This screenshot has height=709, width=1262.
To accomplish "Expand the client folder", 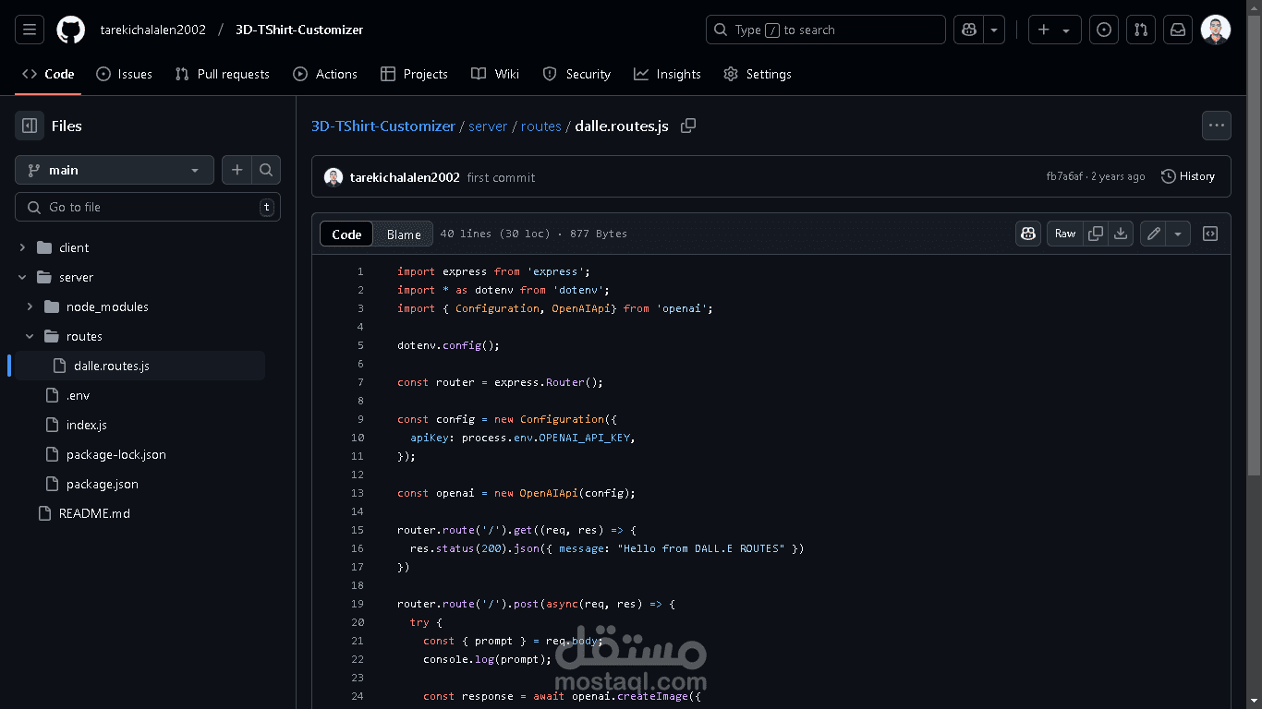I will [x=22, y=247].
